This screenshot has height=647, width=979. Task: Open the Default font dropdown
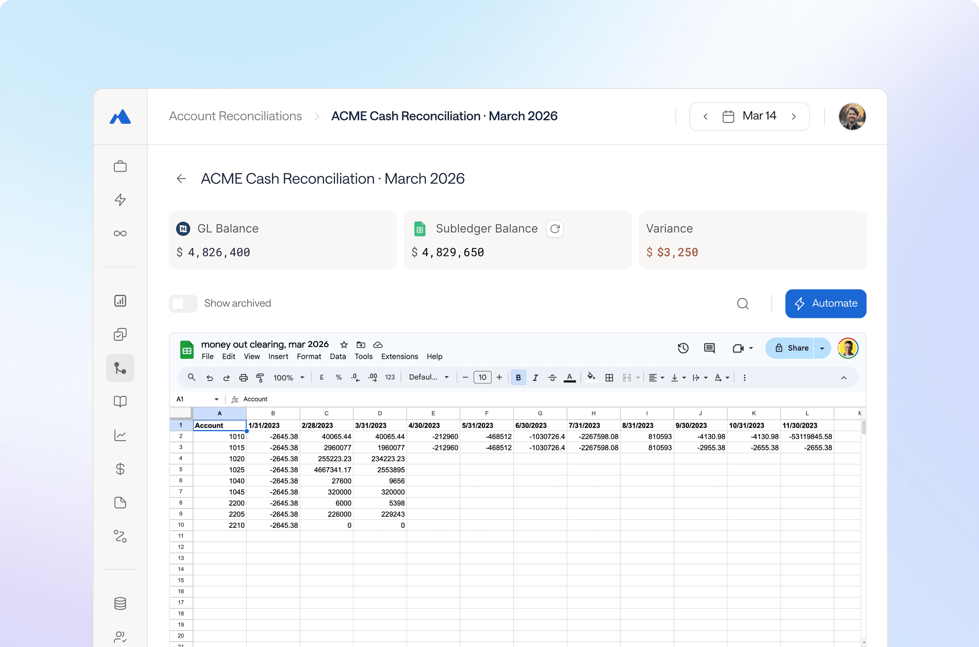pos(429,377)
